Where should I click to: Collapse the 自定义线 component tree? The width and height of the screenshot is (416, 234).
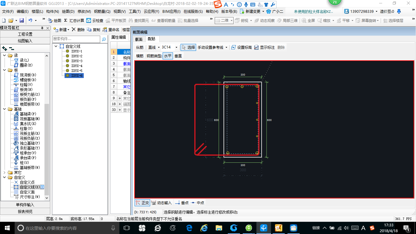(56, 46)
